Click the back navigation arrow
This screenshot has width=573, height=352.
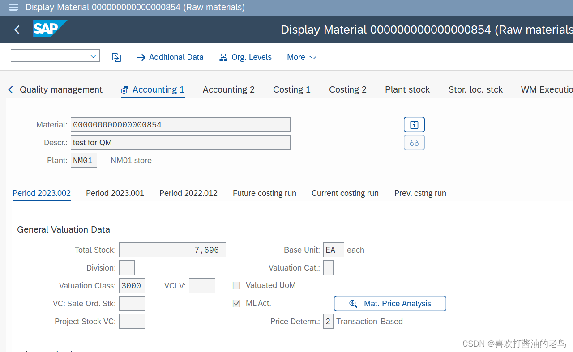17,30
